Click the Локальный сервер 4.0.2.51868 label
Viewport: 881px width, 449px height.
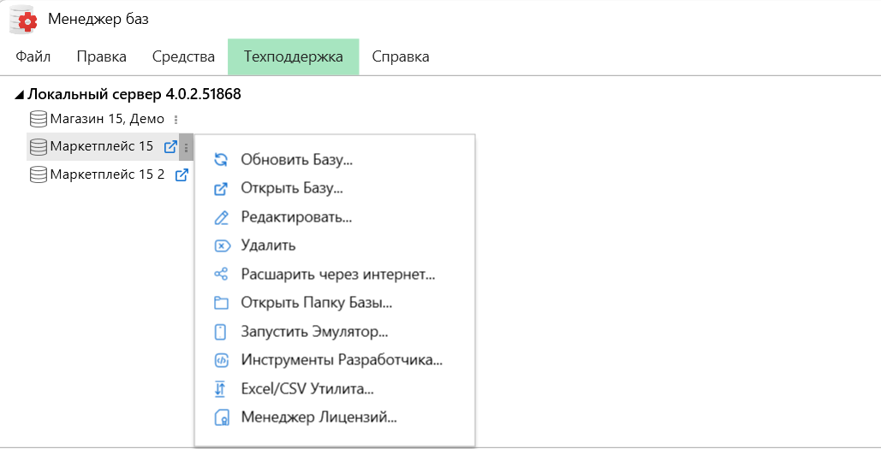tap(134, 94)
